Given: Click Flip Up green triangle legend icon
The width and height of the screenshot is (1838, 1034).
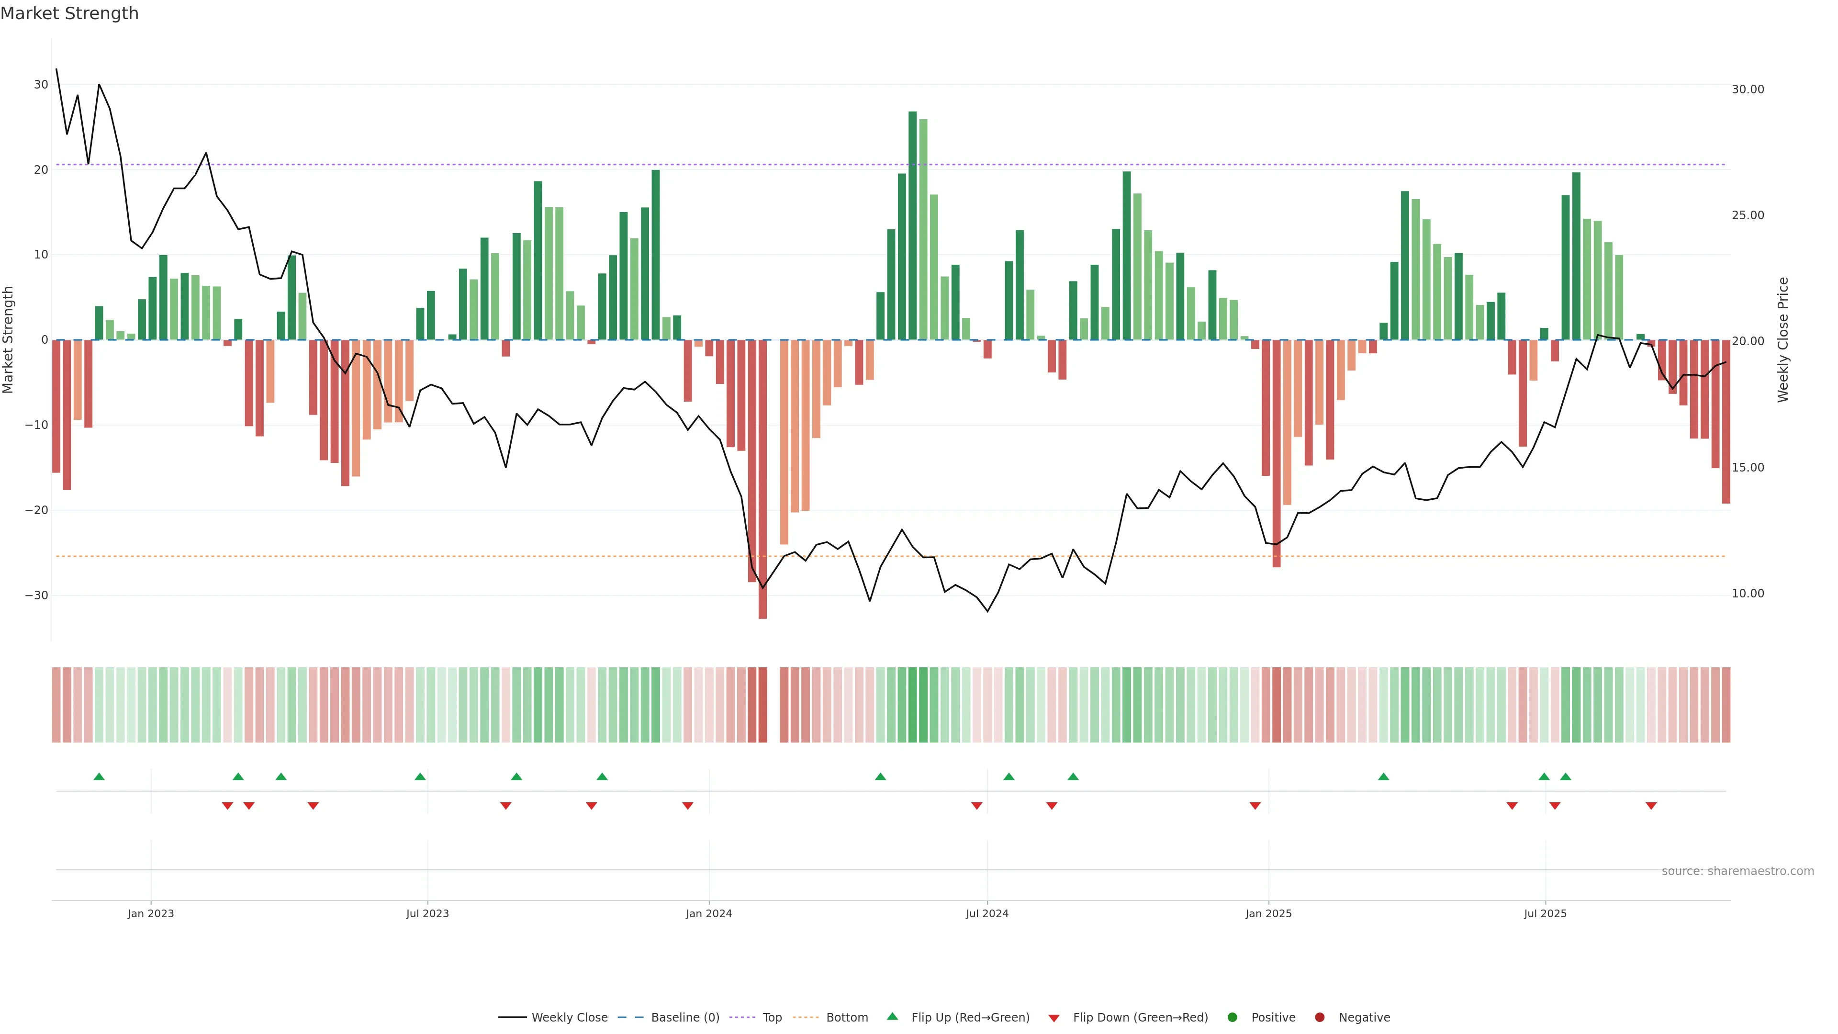Looking at the screenshot, I should pyautogui.click(x=892, y=1016).
